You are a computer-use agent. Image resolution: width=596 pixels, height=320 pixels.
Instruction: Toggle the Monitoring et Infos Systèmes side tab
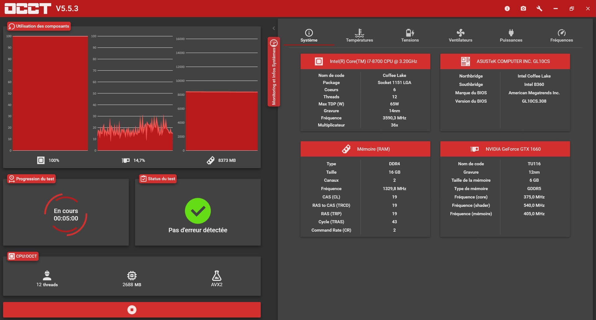click(x=274, y=72)
